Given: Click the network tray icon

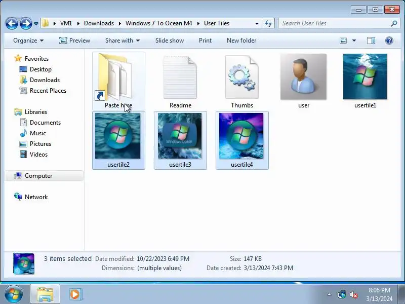Looking at the screenshot, I should [x=341, y=294].
